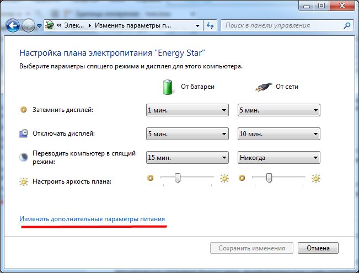359x273 pixels.
Task: Click the «Затемнить дисплей:» label
Action: (63, 110)
